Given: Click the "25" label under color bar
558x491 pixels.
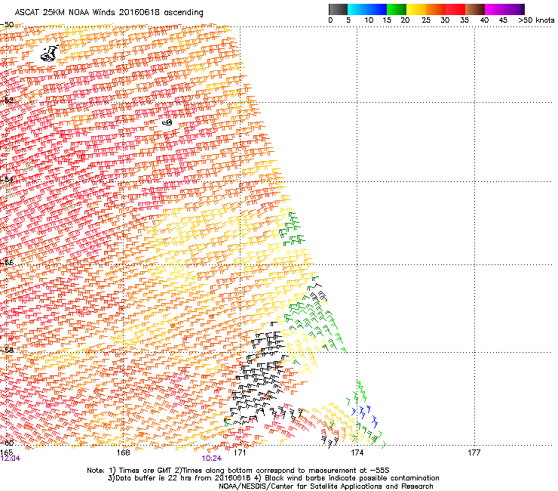Looking at the screenshot, I should (x=426, y=20).
